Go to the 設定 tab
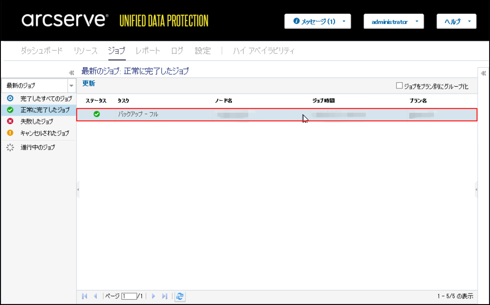 (203, 51)
